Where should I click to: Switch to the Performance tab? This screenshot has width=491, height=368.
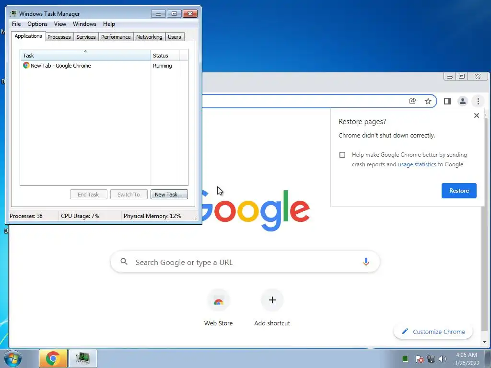116,37
